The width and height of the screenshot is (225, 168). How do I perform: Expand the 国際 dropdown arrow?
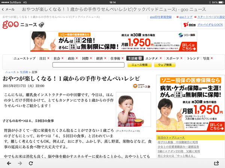tap(91, 58)
